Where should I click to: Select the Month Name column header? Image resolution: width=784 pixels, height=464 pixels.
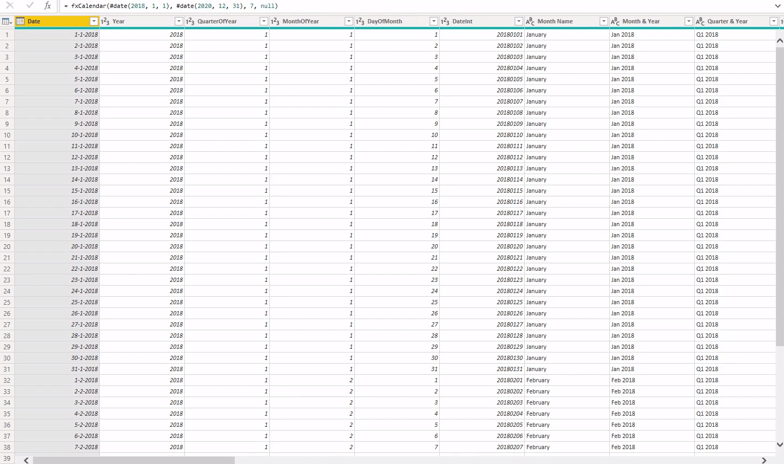pyautogui.click(x=567, y=21)
